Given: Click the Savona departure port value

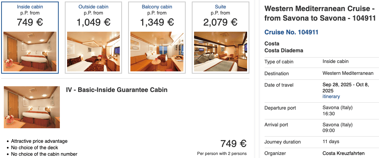Looking at the screenshot, I should 337,108.
